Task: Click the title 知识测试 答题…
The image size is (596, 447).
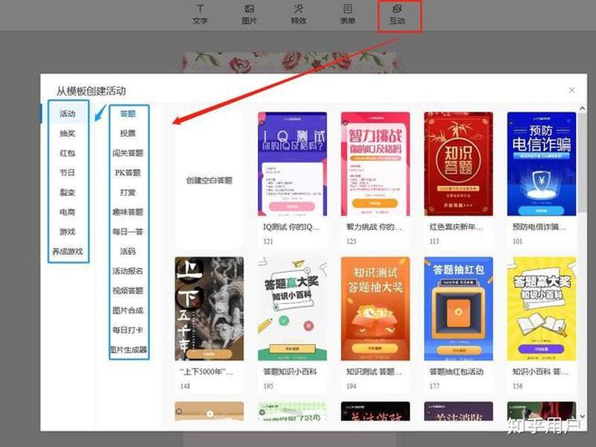Action: tap(374, 372)
